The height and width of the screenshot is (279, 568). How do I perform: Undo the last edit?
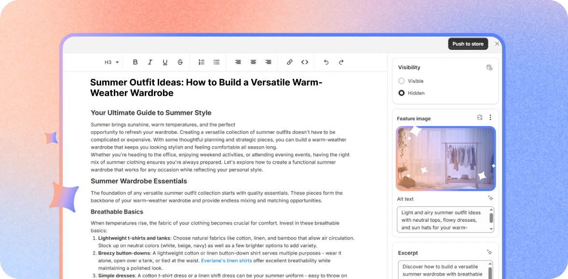326,62
